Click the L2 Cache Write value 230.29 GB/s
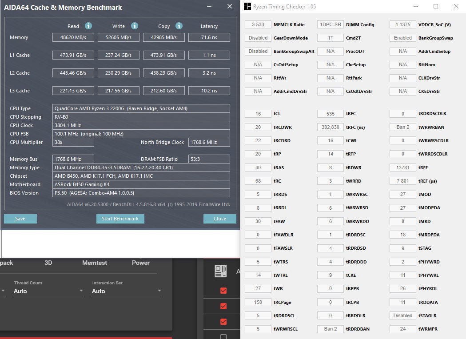 click(x=119, y=73)
